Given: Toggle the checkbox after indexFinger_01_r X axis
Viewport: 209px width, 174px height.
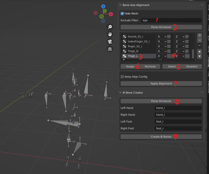Looking at the screenshot, I should coord(169,41).
